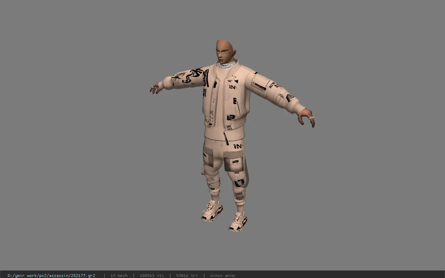Image resolution: width=445 pixels, height=278 pixels.
Task: Click the '59016 tri' triangle count
Action: [x=187, y=276]
